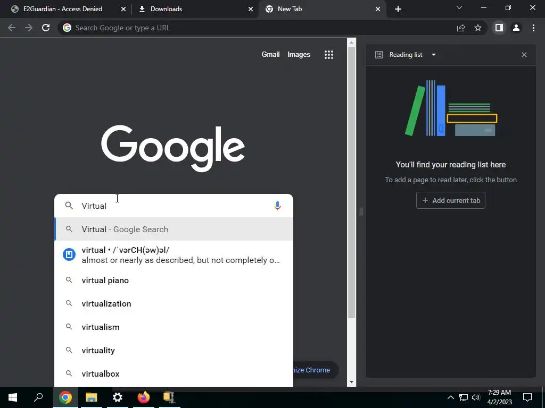Click the magnifier icon in the search box
The height and width of the screenshot is (408, 545).
tap(69, 206)
